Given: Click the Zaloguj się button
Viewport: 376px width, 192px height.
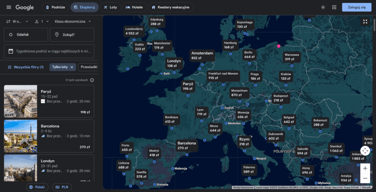Looking at the screenshot, I should (x=357, y=7).
